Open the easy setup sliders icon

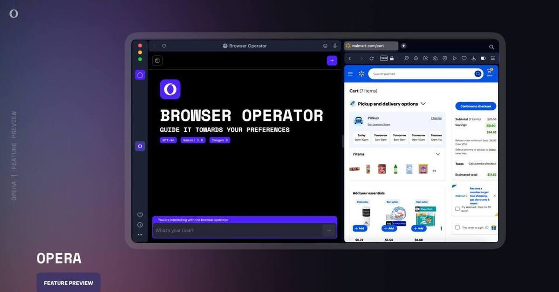click(493, 59)
